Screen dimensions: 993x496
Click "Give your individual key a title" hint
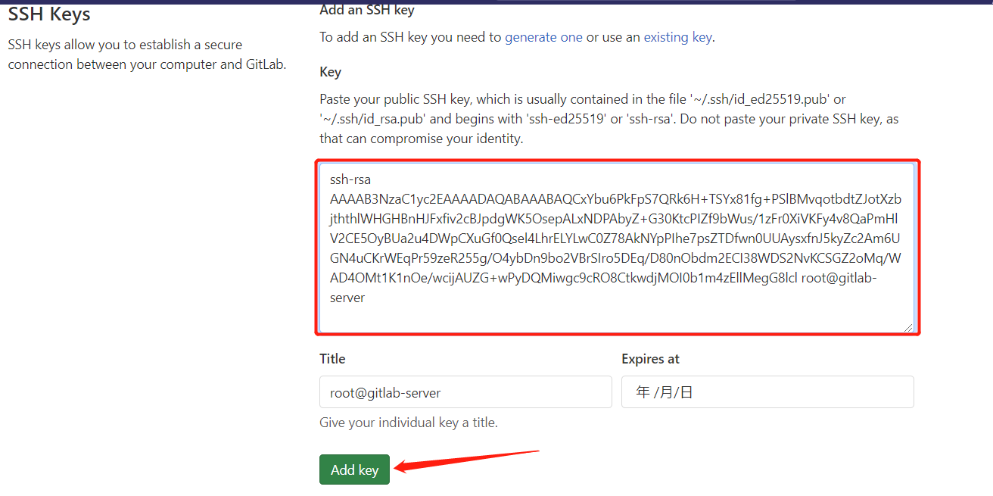coord(409,423)
